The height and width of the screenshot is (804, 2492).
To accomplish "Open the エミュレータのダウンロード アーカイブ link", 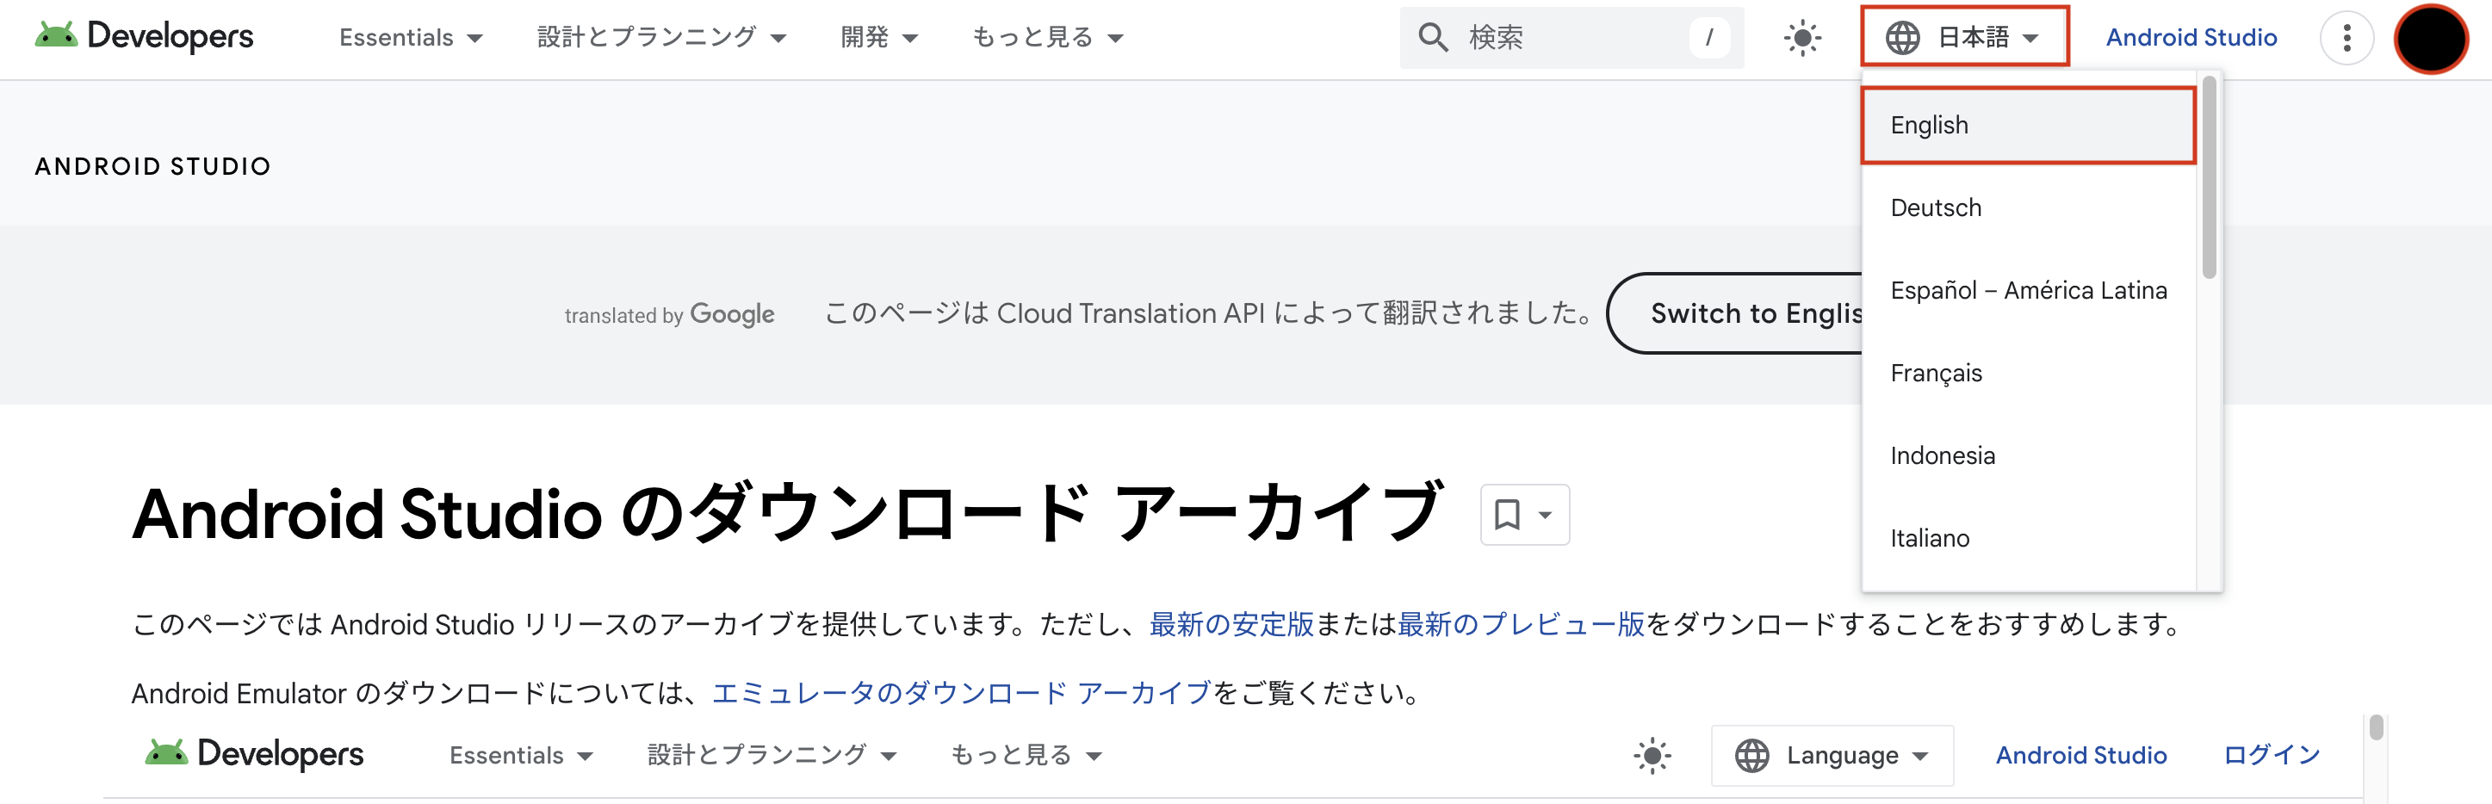I will point(961,693).
